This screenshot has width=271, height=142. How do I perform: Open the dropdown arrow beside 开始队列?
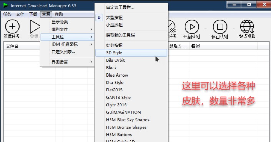click(206, 29)
